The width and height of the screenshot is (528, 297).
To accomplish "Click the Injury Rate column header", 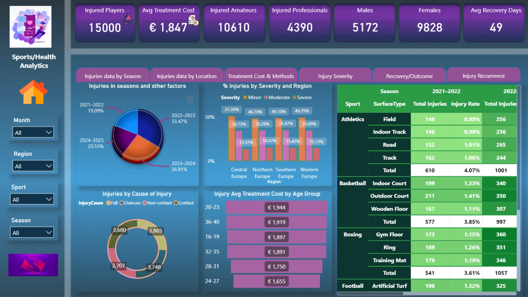I will point(465,104).
